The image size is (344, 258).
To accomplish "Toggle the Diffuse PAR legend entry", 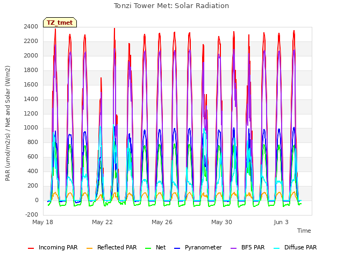I will click(295, 247).
